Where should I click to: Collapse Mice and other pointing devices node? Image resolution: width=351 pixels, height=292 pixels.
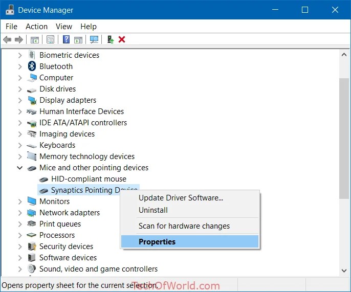coord(19,168)
